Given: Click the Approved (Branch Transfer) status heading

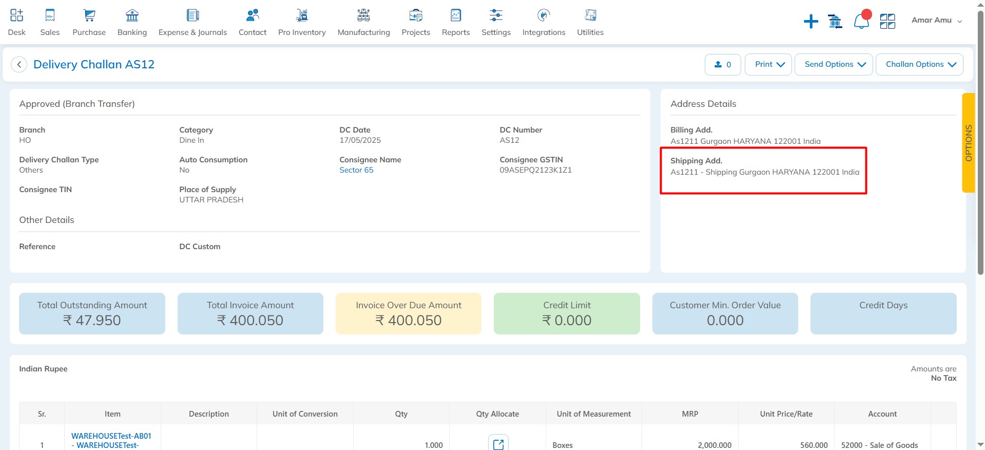Looking at the screenshot, I should [77, 104].
